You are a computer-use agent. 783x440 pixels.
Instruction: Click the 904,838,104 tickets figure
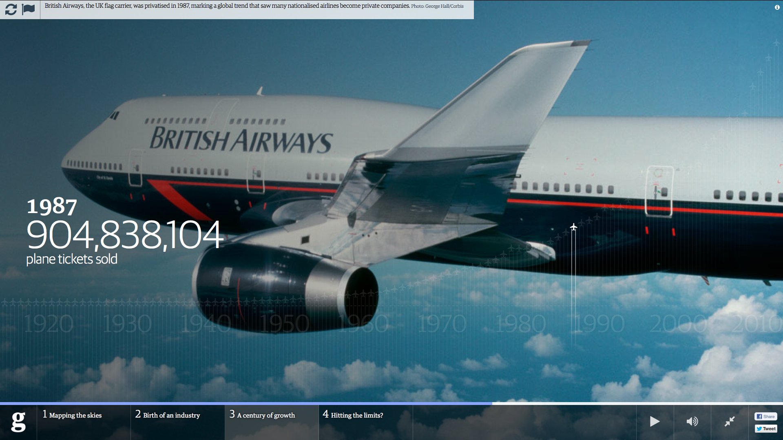click(124, 235)
